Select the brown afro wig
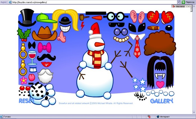 pyautogui.click(x=160, y=43)
